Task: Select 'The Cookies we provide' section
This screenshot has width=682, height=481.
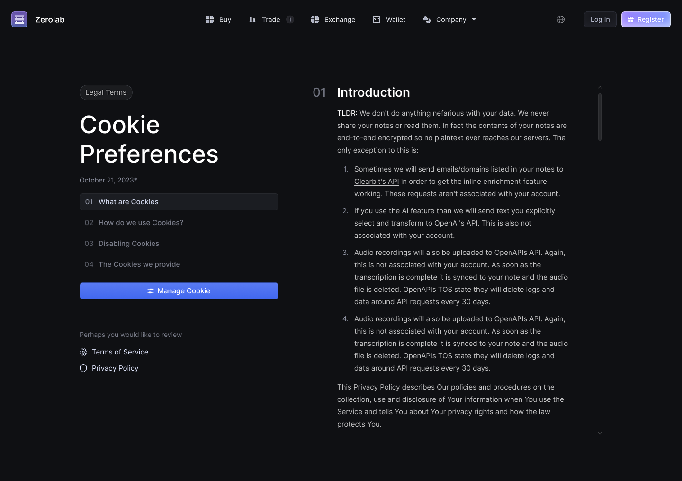Action: point(139,264)
